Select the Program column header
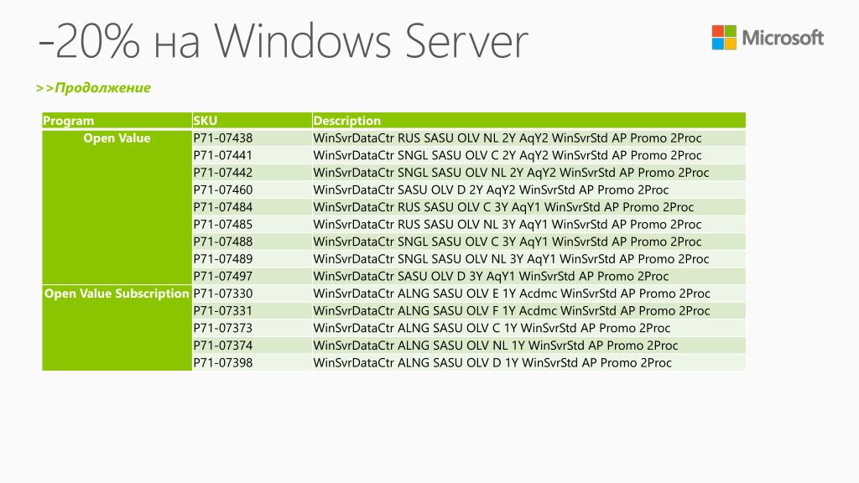 pos(117,121)
